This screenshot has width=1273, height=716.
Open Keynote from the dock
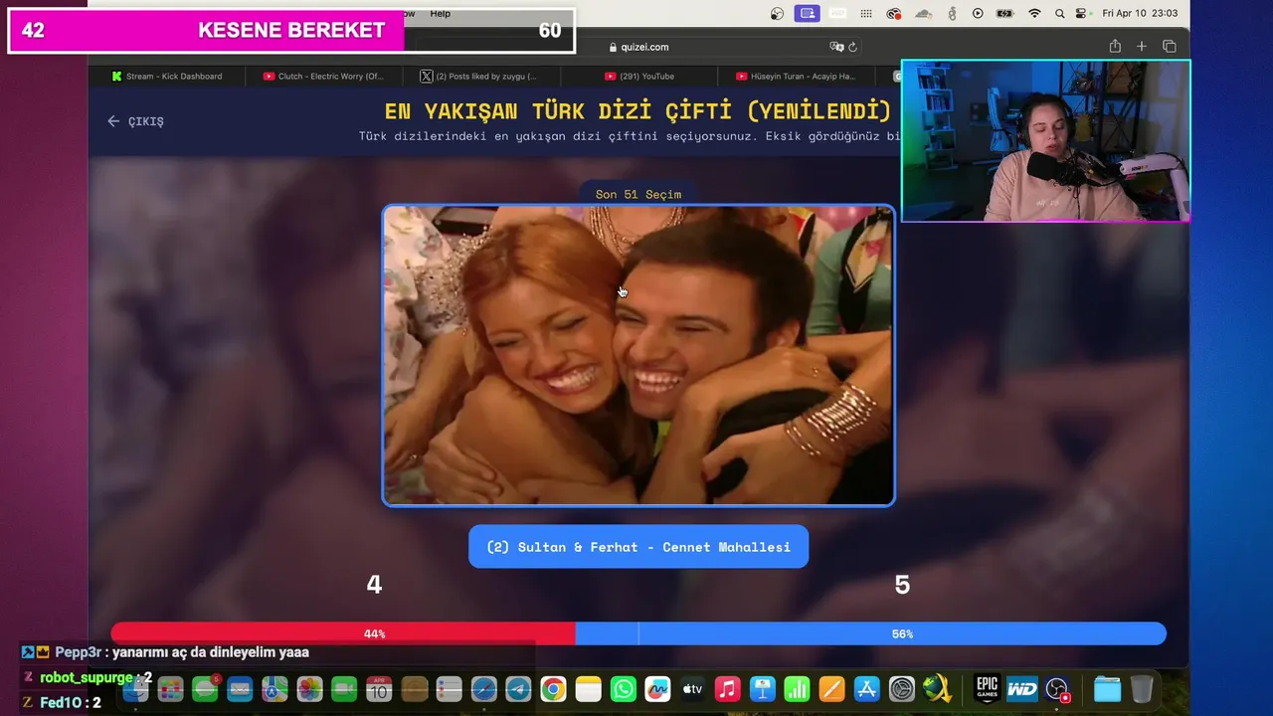tap(763, 688)
